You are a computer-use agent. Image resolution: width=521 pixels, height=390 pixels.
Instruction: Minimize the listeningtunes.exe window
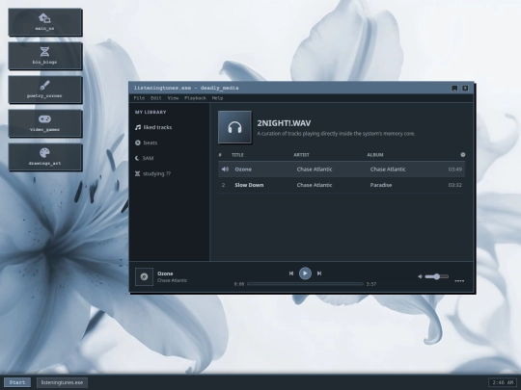point(454,88)
